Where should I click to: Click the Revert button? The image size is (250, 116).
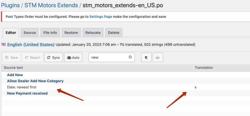33,57
